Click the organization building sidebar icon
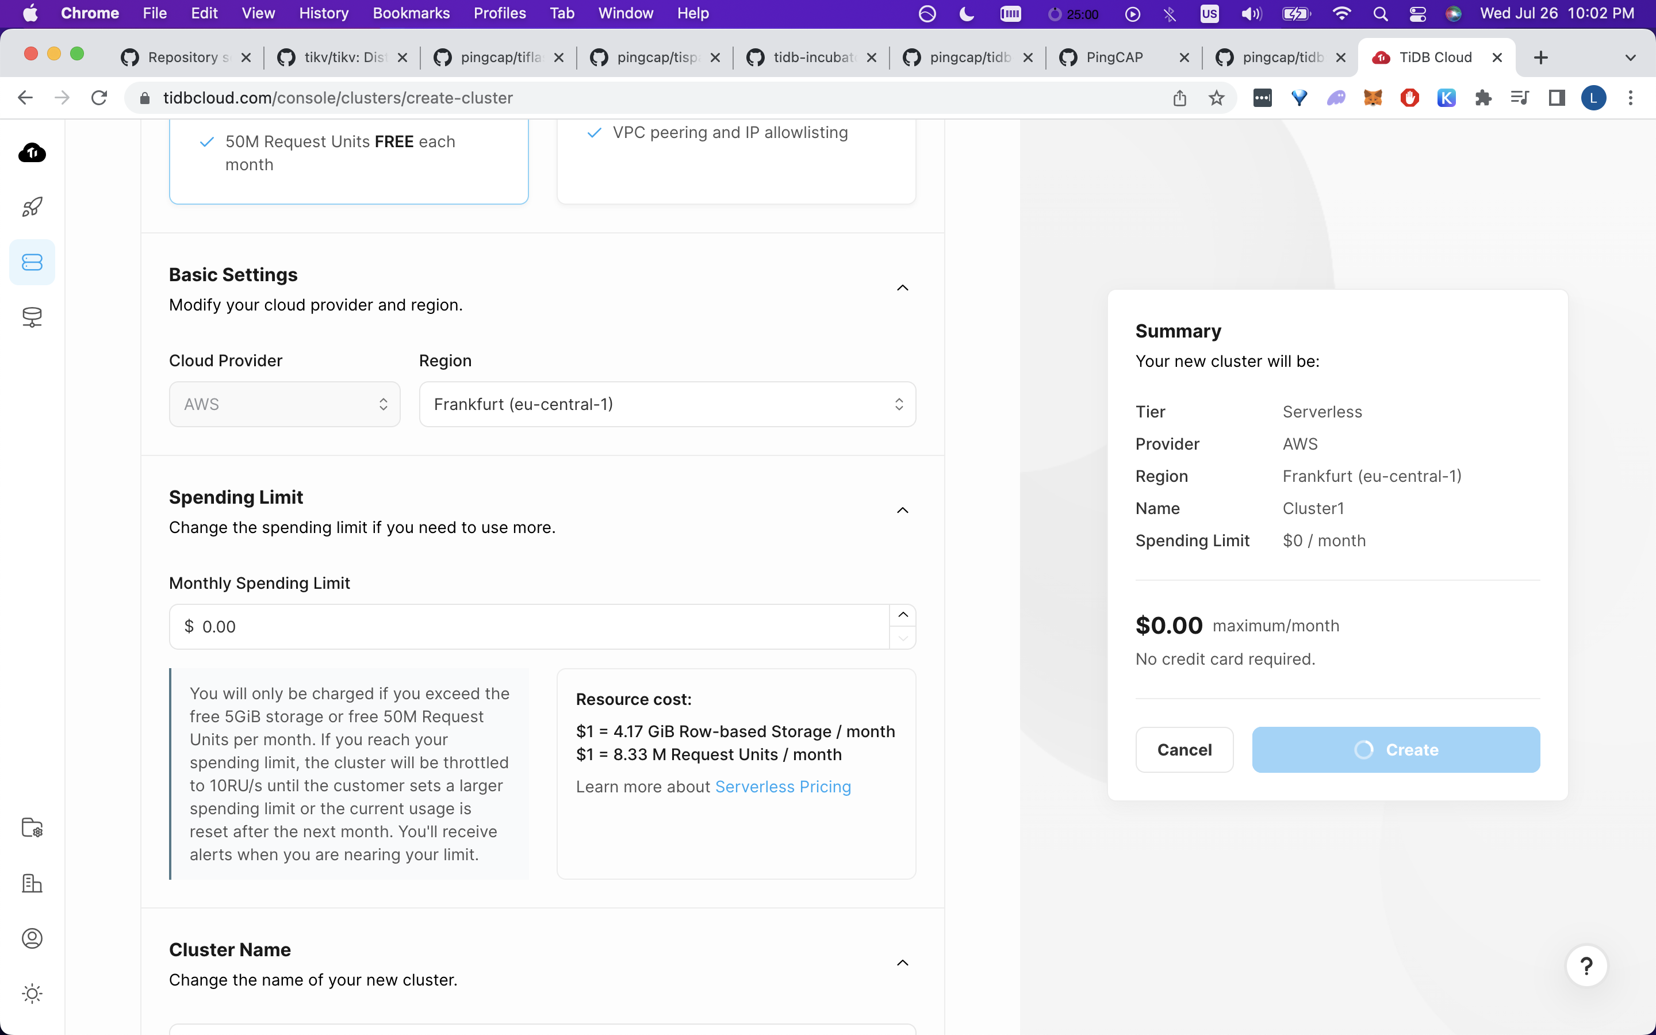This screenshot has height=1035, width=1656. (32, 883)
